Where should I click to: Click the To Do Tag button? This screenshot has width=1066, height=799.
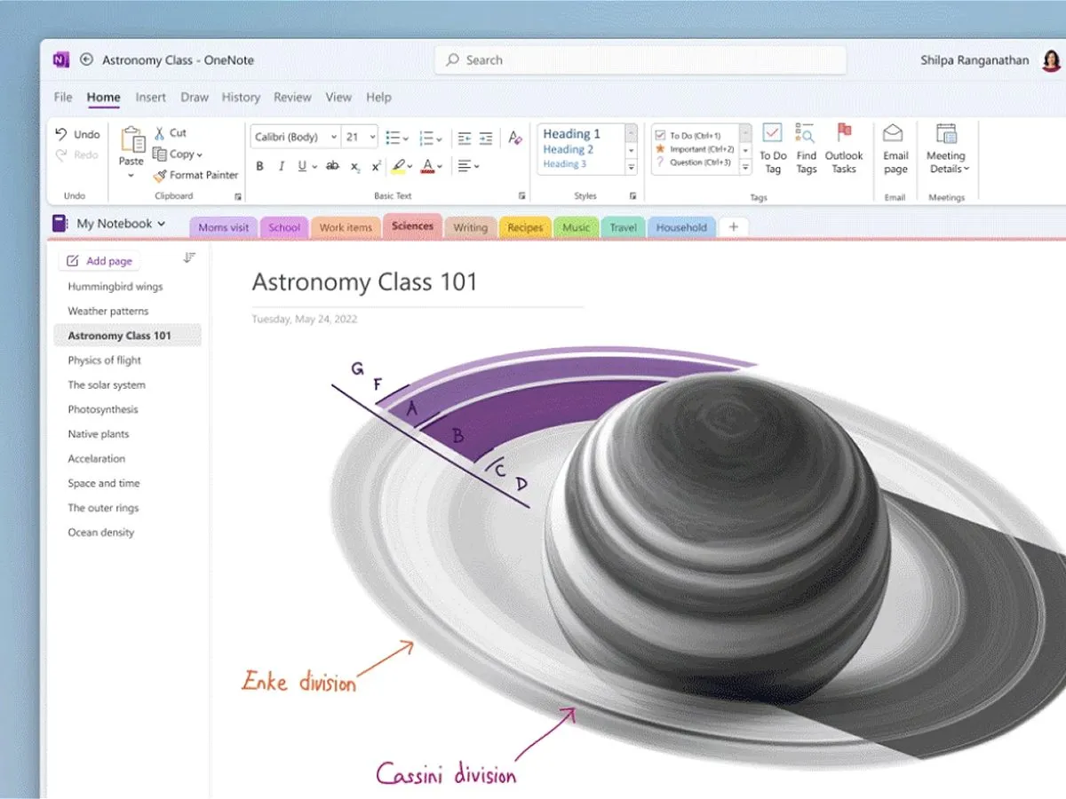[773, 148]
